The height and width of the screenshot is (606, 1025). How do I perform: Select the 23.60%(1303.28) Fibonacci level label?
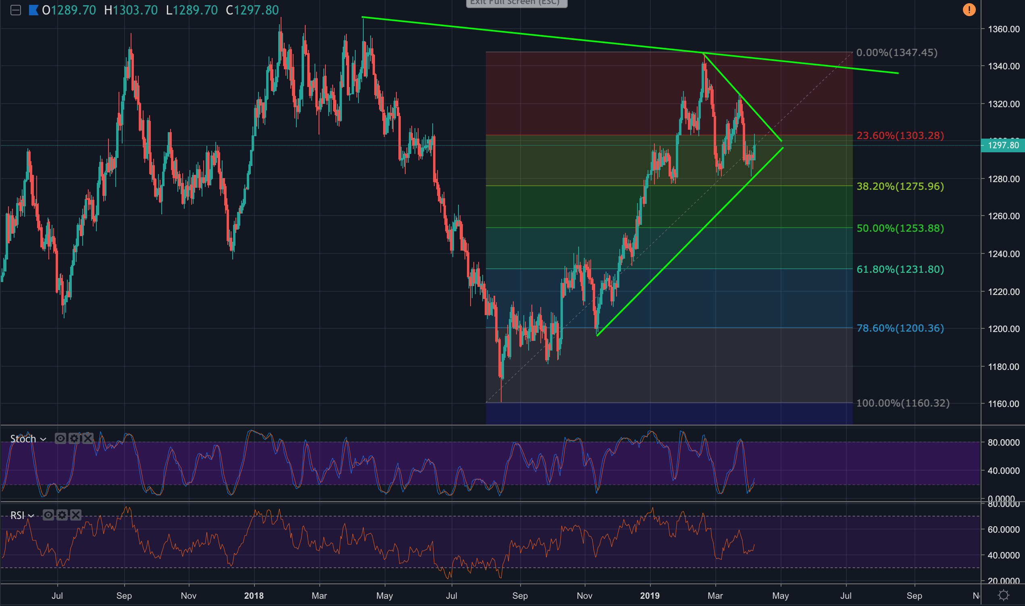pos(900,135)
